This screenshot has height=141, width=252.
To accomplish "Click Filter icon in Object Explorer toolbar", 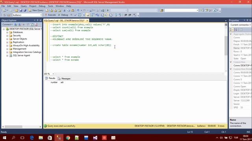I will [x=28, y=24].
